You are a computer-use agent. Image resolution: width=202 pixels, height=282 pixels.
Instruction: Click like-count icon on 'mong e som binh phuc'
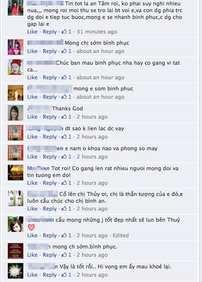click(x=64, y=97)
